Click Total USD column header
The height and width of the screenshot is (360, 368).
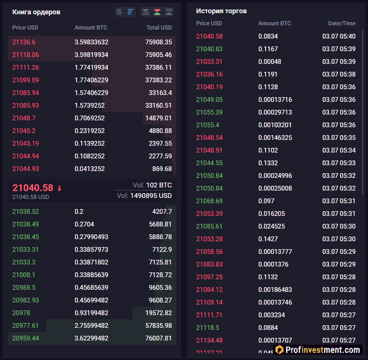159,27
